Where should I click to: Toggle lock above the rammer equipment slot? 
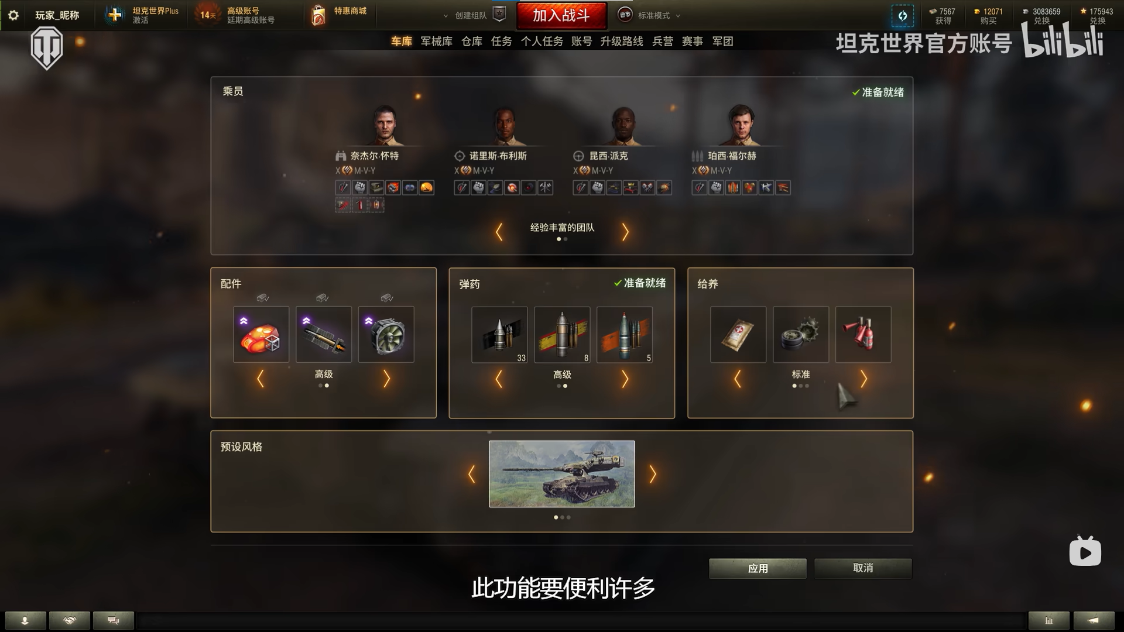click(322, 298)
